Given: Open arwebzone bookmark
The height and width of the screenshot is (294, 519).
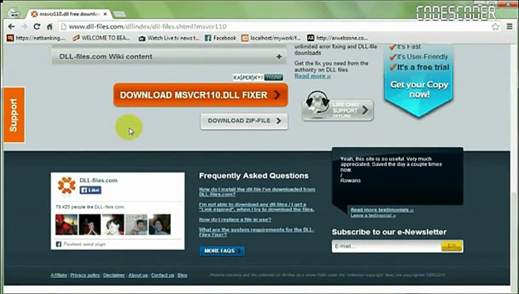Looking at the screenshot, I should pyautogui.click(x=337, y=38).
